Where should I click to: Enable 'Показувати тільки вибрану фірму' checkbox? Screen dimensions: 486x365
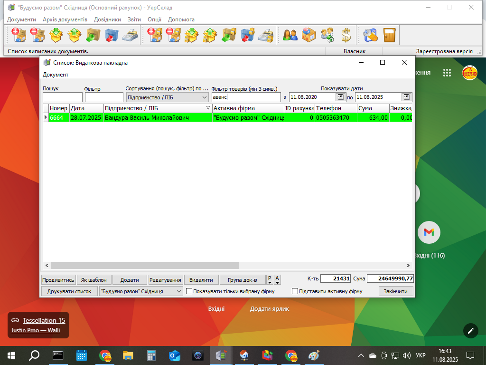point(189,291)
